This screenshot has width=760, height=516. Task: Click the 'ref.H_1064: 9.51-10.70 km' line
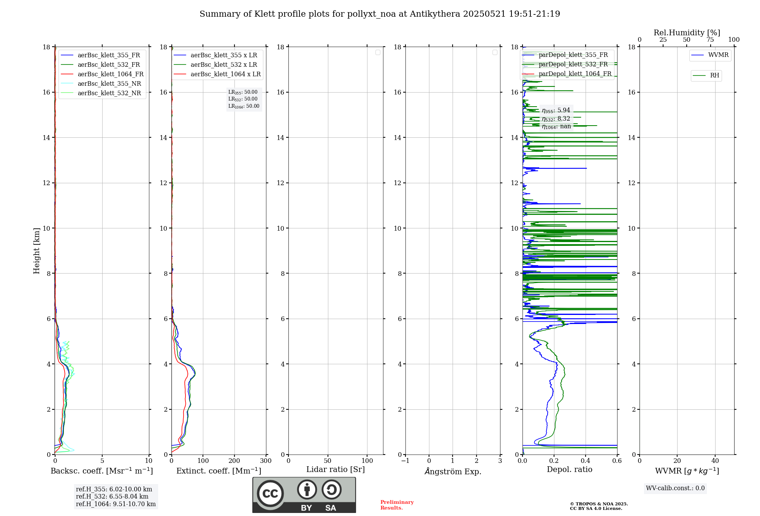[x=116, y=504]
